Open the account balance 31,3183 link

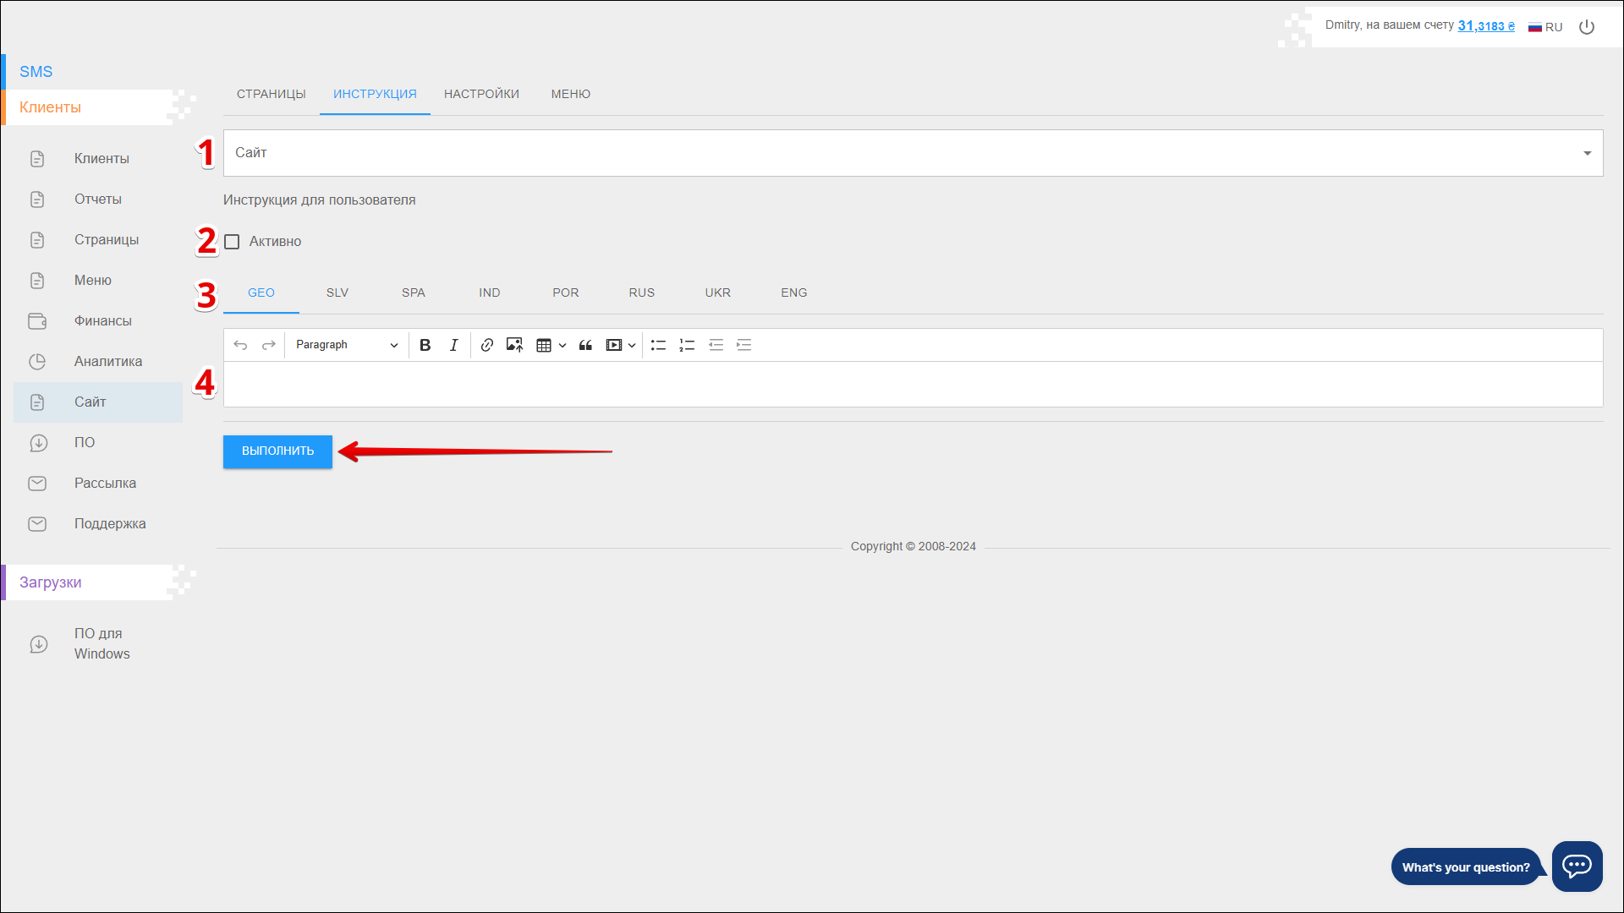point(1485,25)
